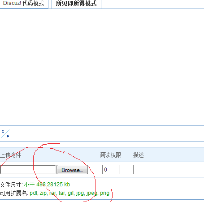Click the 可用扩展名 label

pos(14,193)
